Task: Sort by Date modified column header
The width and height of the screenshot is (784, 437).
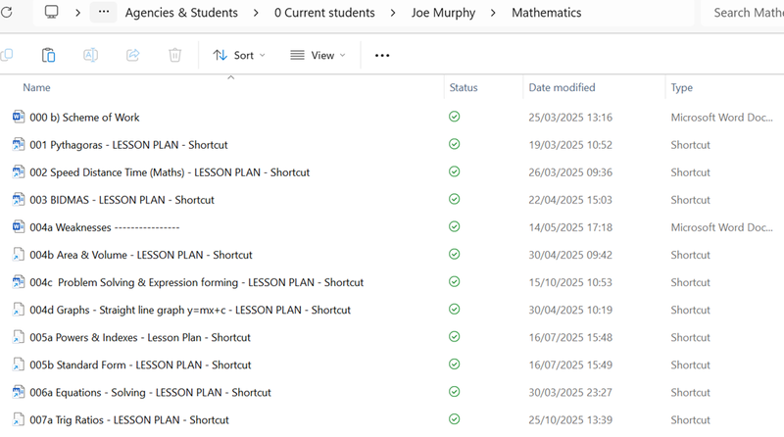Action: (x=562, y=87)
